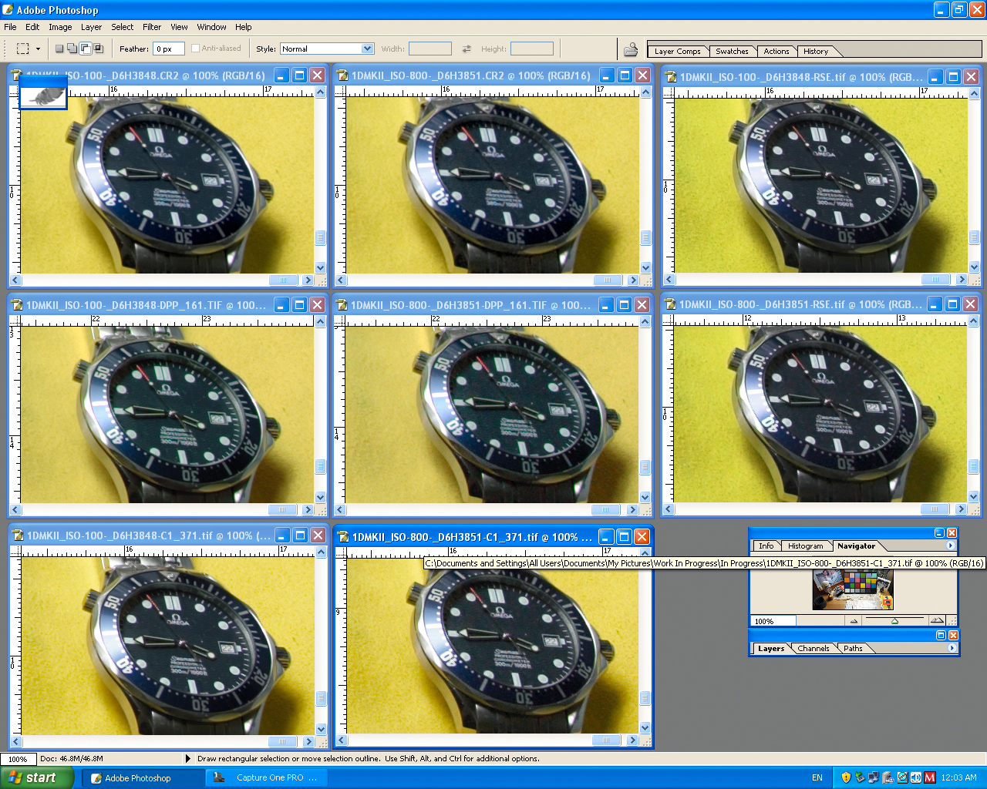This screenshot has height=789, width=987.
Task: Select the Layers tab
Action: click(771, 648)
